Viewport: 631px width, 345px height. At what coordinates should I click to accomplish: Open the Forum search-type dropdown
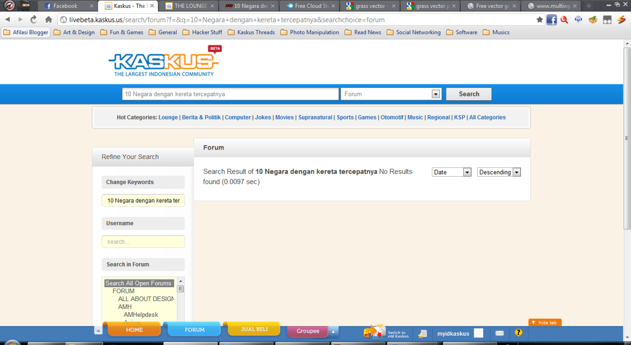pos(390,94)
